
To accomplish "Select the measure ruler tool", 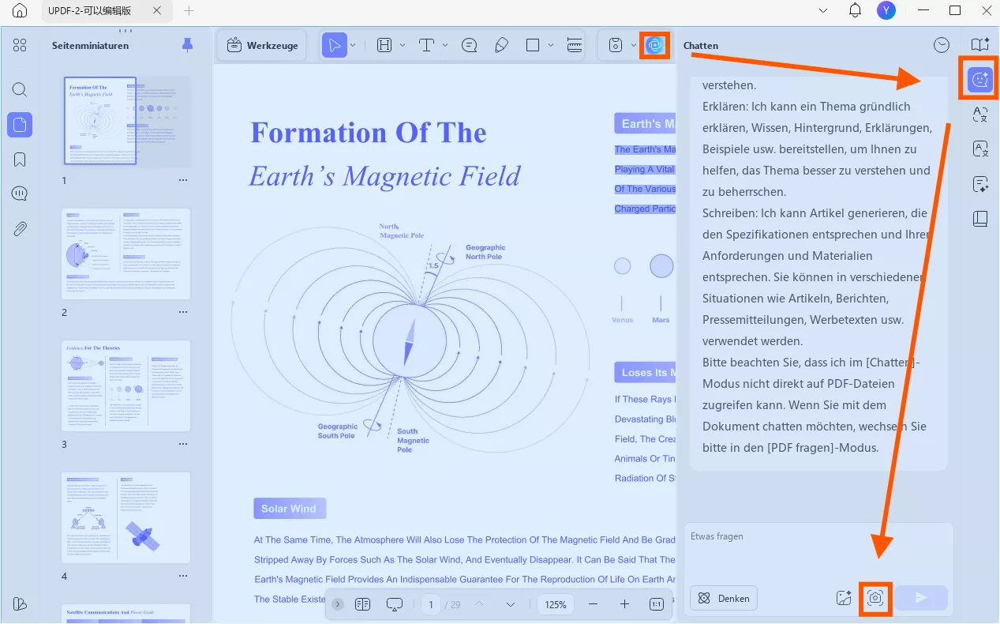I will [x=575, y=46].
